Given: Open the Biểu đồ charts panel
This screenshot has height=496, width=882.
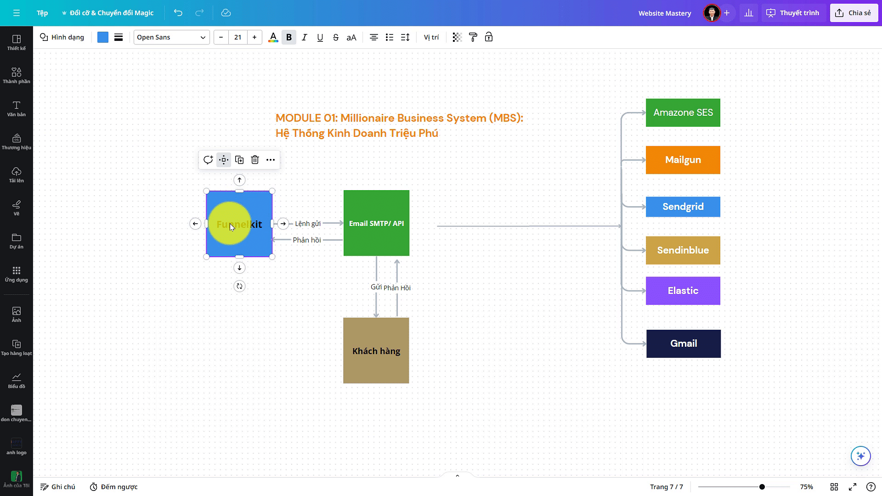Looking at the screenshot, I should 17,381.
